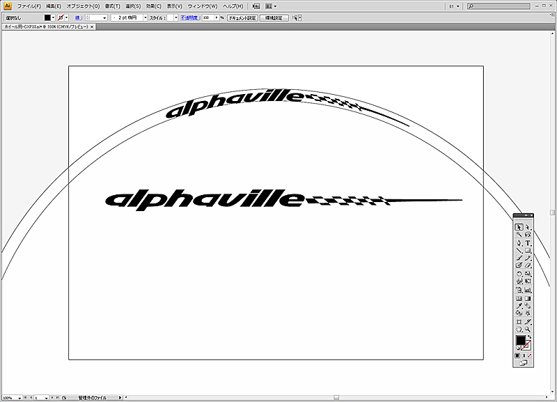Activate the Mesh tool

click(x=519, y=299)
